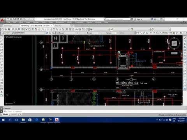
Task: Click Standard toolbar New drawing icon
Action: click(3, 29)
